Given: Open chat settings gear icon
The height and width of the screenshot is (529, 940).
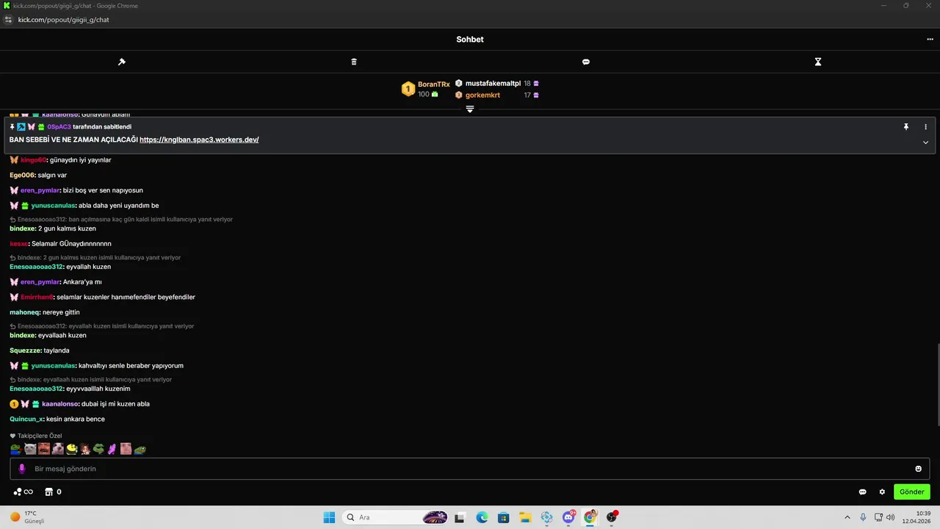Looking at the screenshot, I should tap(883, 492).
